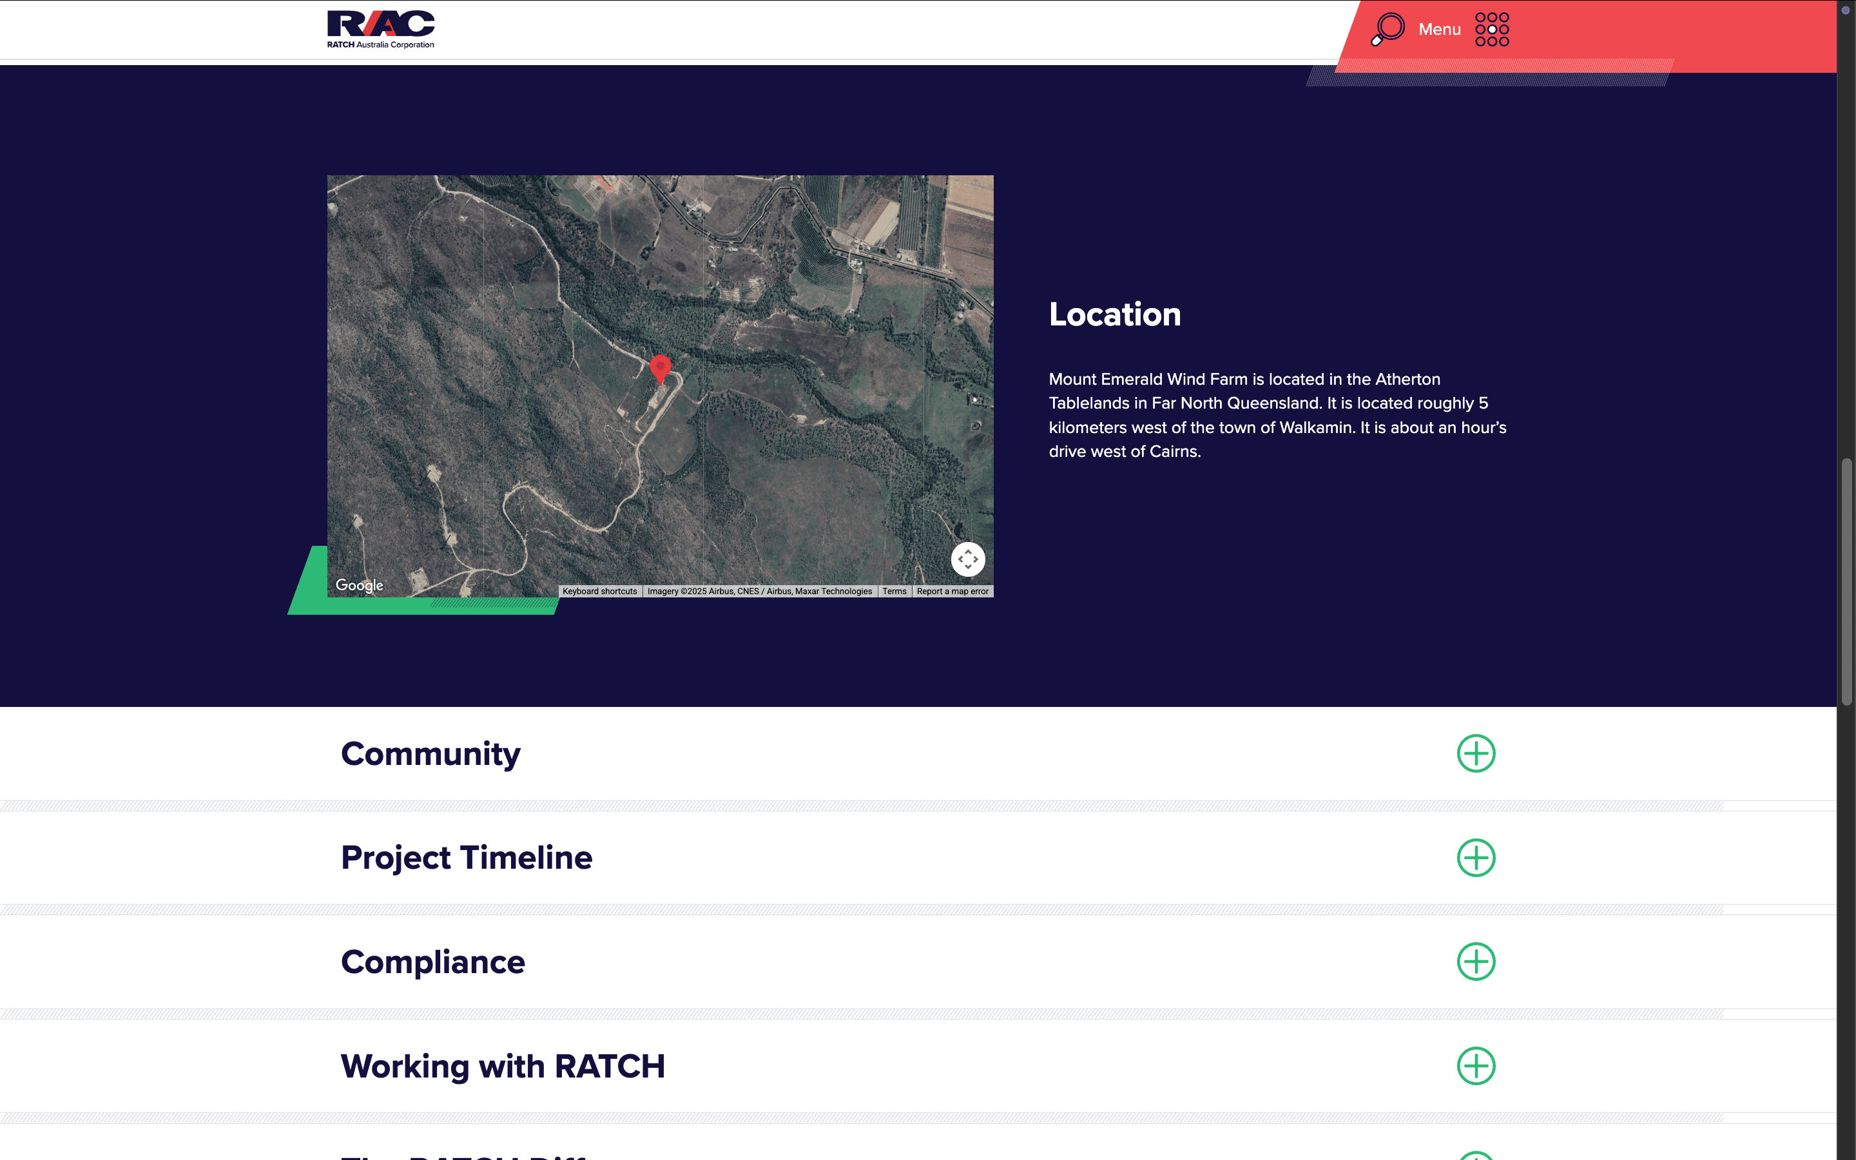Click the Google logo on map
The image size is (1856, 1160).
tap(359, 585)
